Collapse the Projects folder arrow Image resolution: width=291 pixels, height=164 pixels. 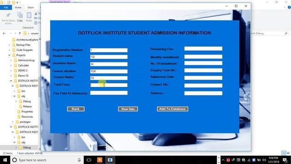(x=9, y=55)
